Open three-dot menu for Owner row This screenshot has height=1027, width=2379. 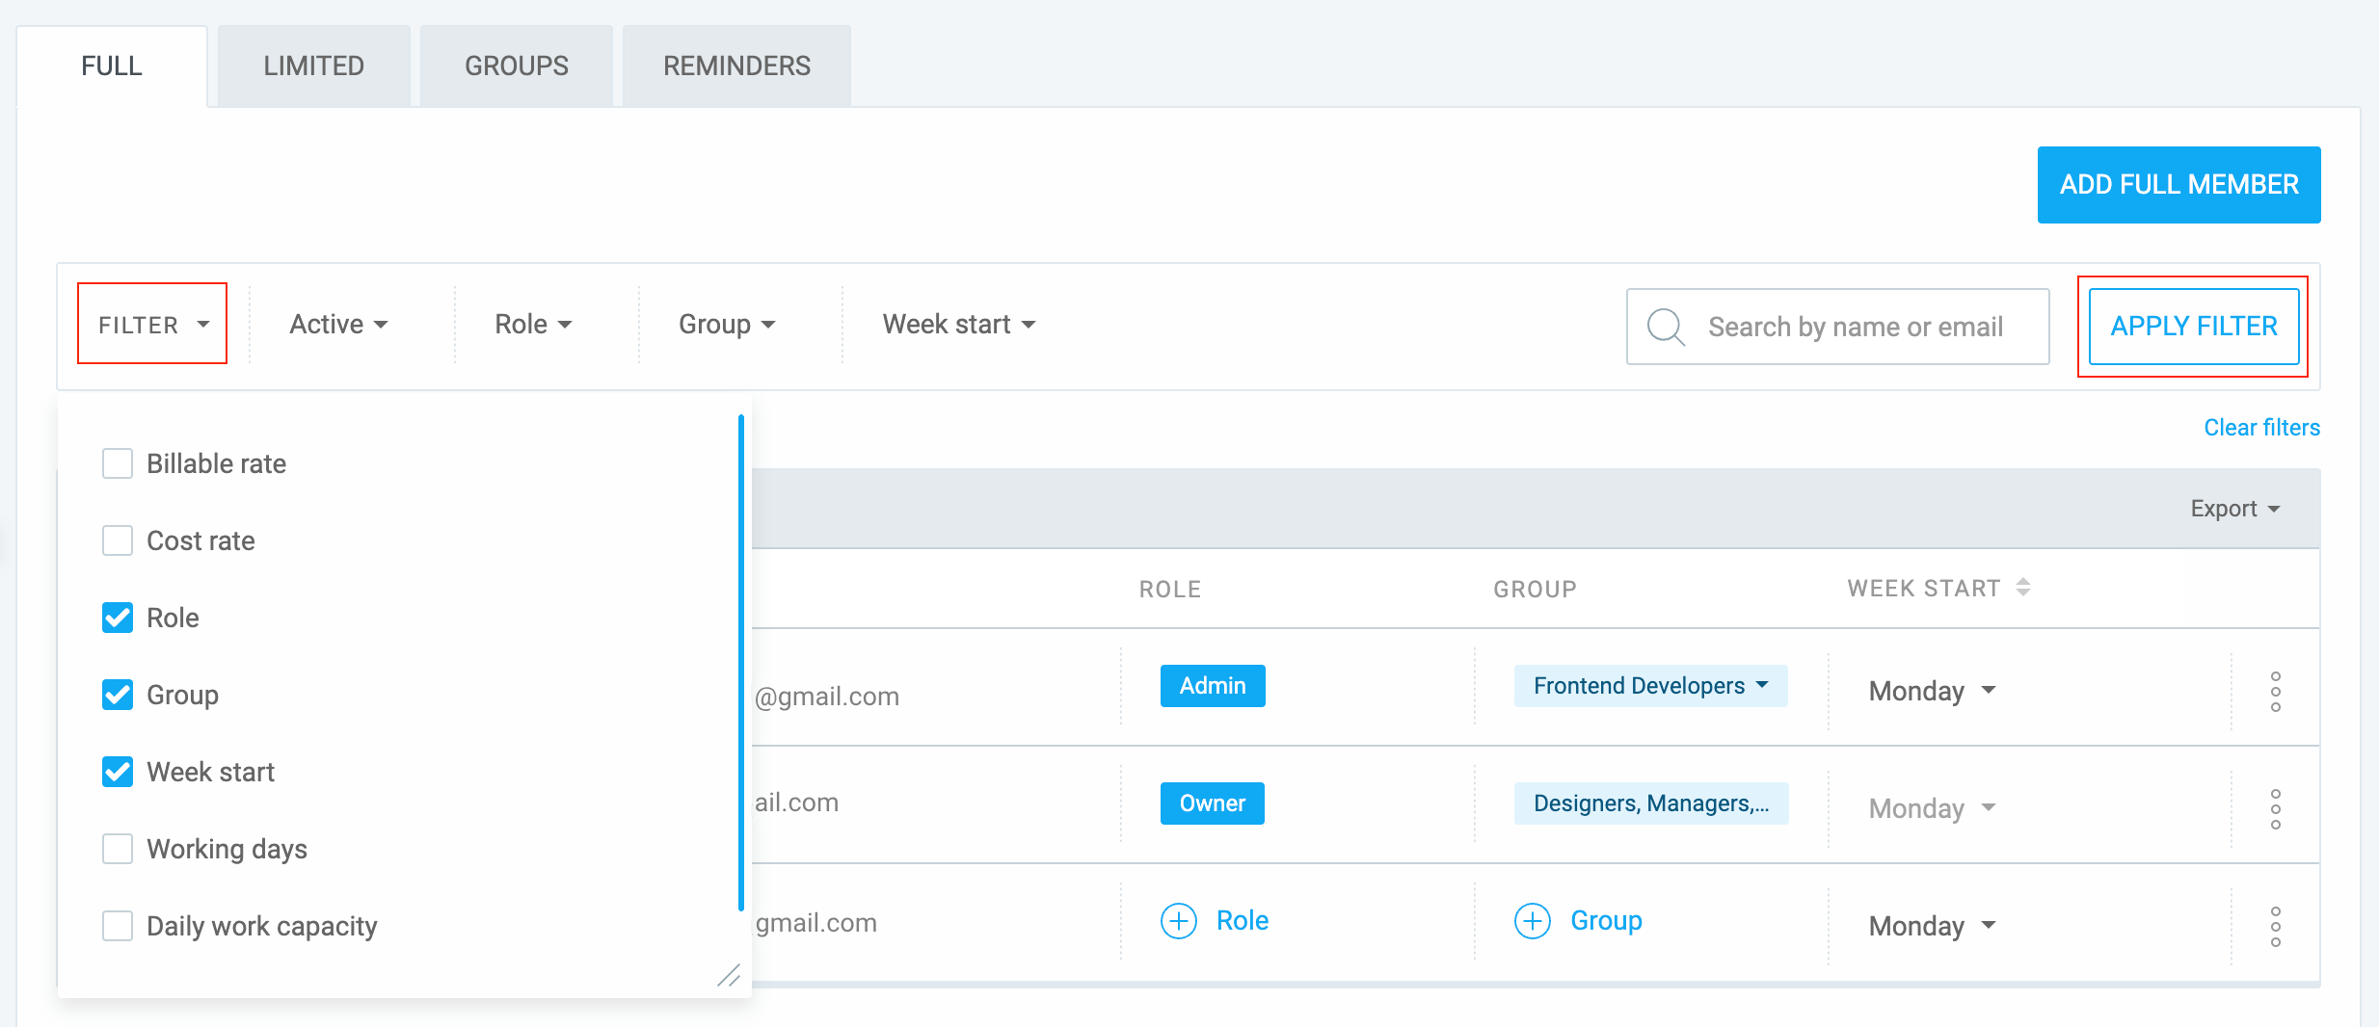coord(2275,809)
